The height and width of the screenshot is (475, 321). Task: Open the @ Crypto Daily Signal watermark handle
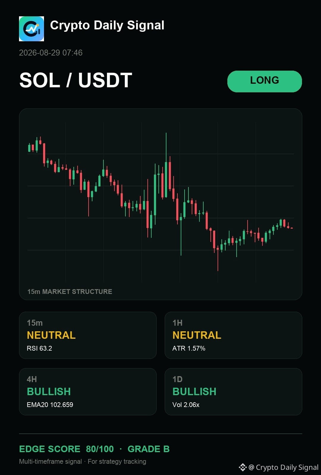(284, 467)
